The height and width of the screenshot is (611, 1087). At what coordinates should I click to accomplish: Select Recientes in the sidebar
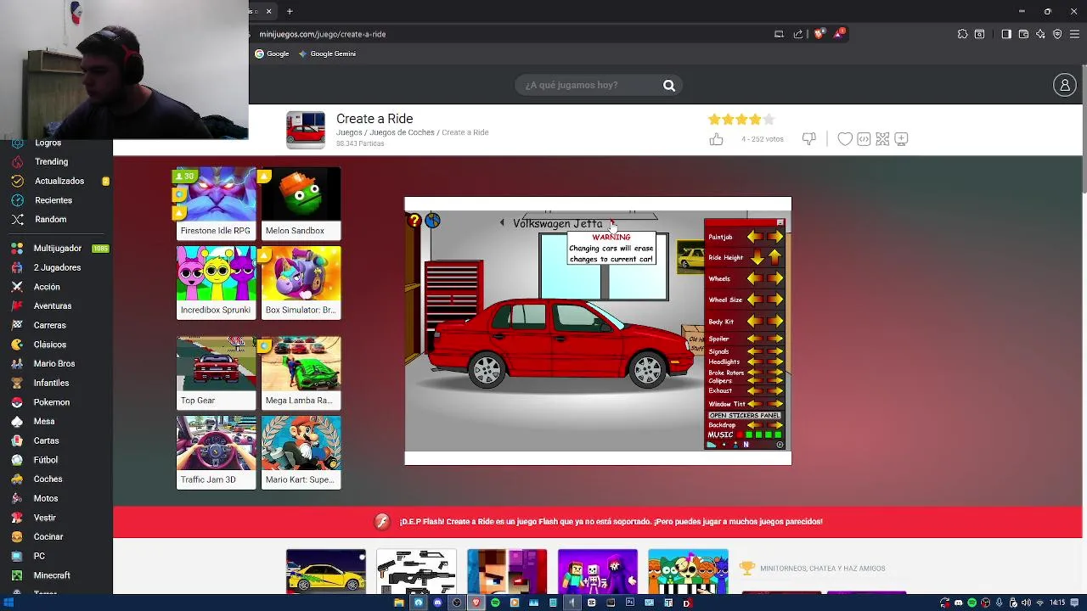[53, 200]
